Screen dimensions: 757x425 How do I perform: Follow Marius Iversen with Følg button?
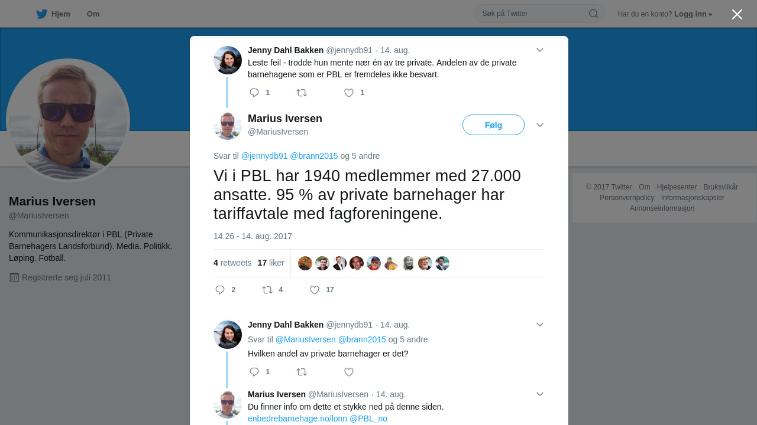pyautogui.click(x=493, y=125)
